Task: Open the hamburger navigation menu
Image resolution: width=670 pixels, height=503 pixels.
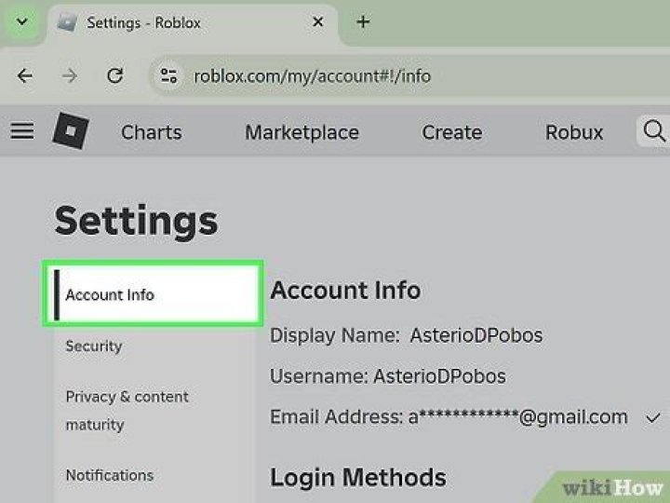Action: pyautogui.click(x=22, y=131)
